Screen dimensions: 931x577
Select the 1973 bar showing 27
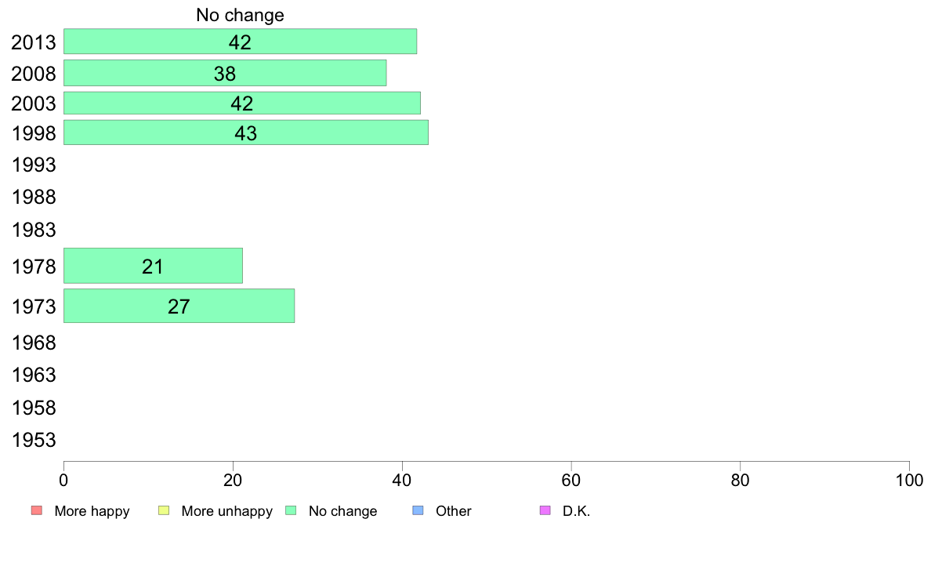coord(179,306)
